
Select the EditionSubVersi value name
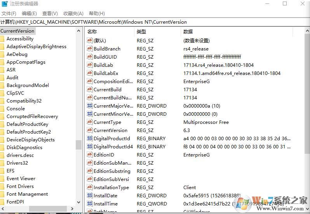(x=111, y=179)
